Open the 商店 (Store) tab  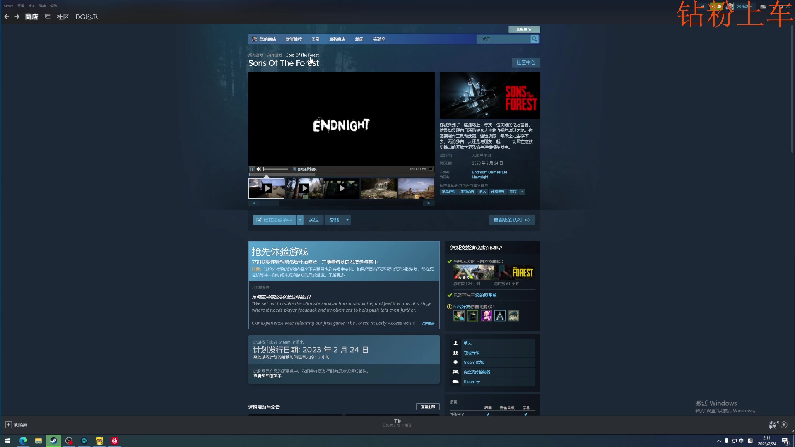(31, 17)
